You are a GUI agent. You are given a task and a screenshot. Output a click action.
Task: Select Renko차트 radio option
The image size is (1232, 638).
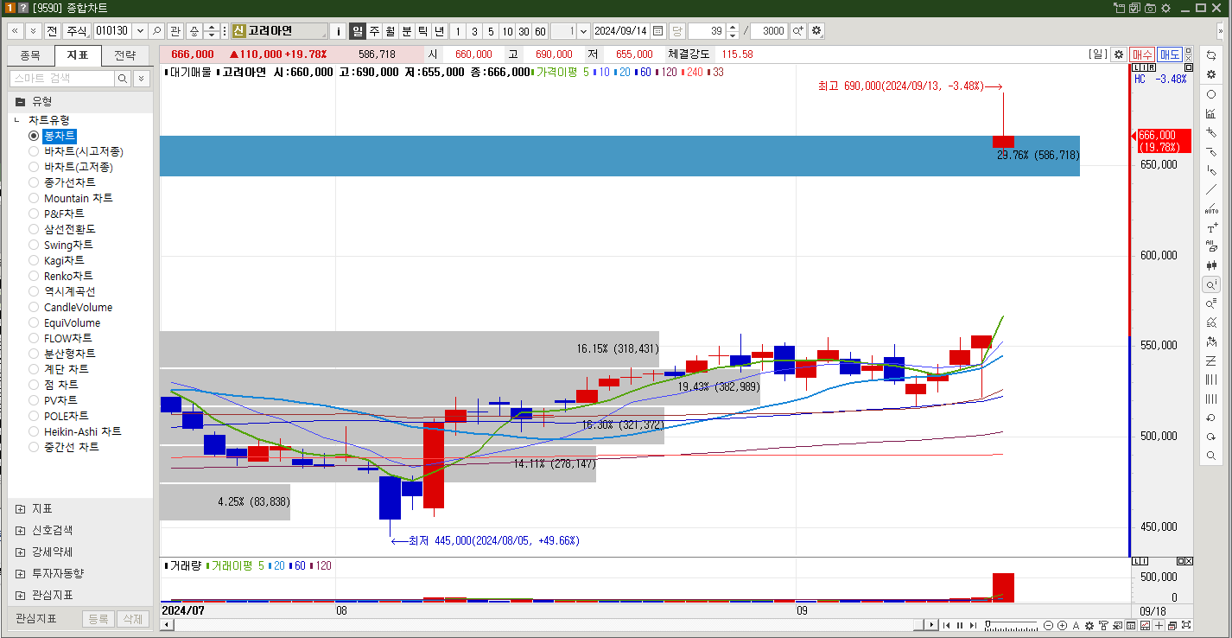[x=34, y=276]
